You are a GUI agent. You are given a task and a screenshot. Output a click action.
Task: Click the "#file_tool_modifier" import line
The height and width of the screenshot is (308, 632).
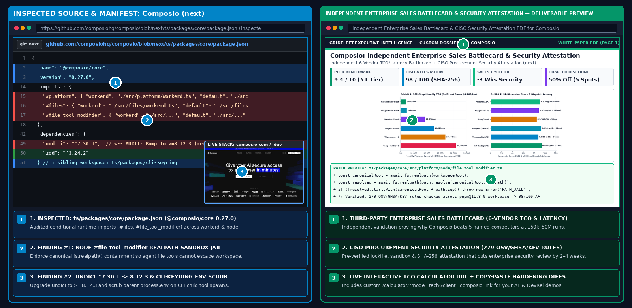coord(160,115)
